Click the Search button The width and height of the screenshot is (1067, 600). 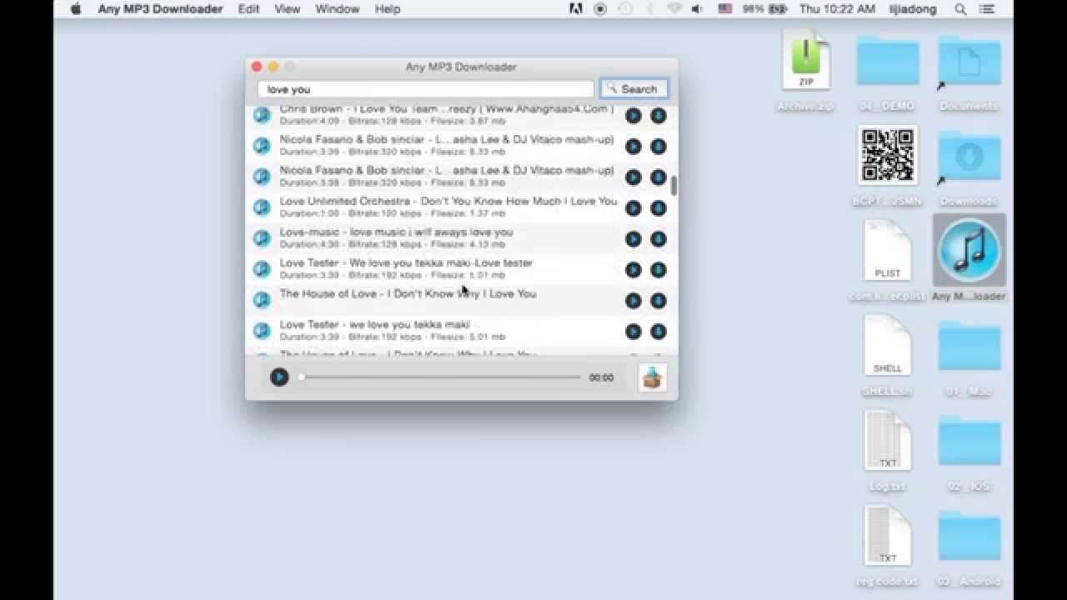pyautogui.click(x=634, y=88)
